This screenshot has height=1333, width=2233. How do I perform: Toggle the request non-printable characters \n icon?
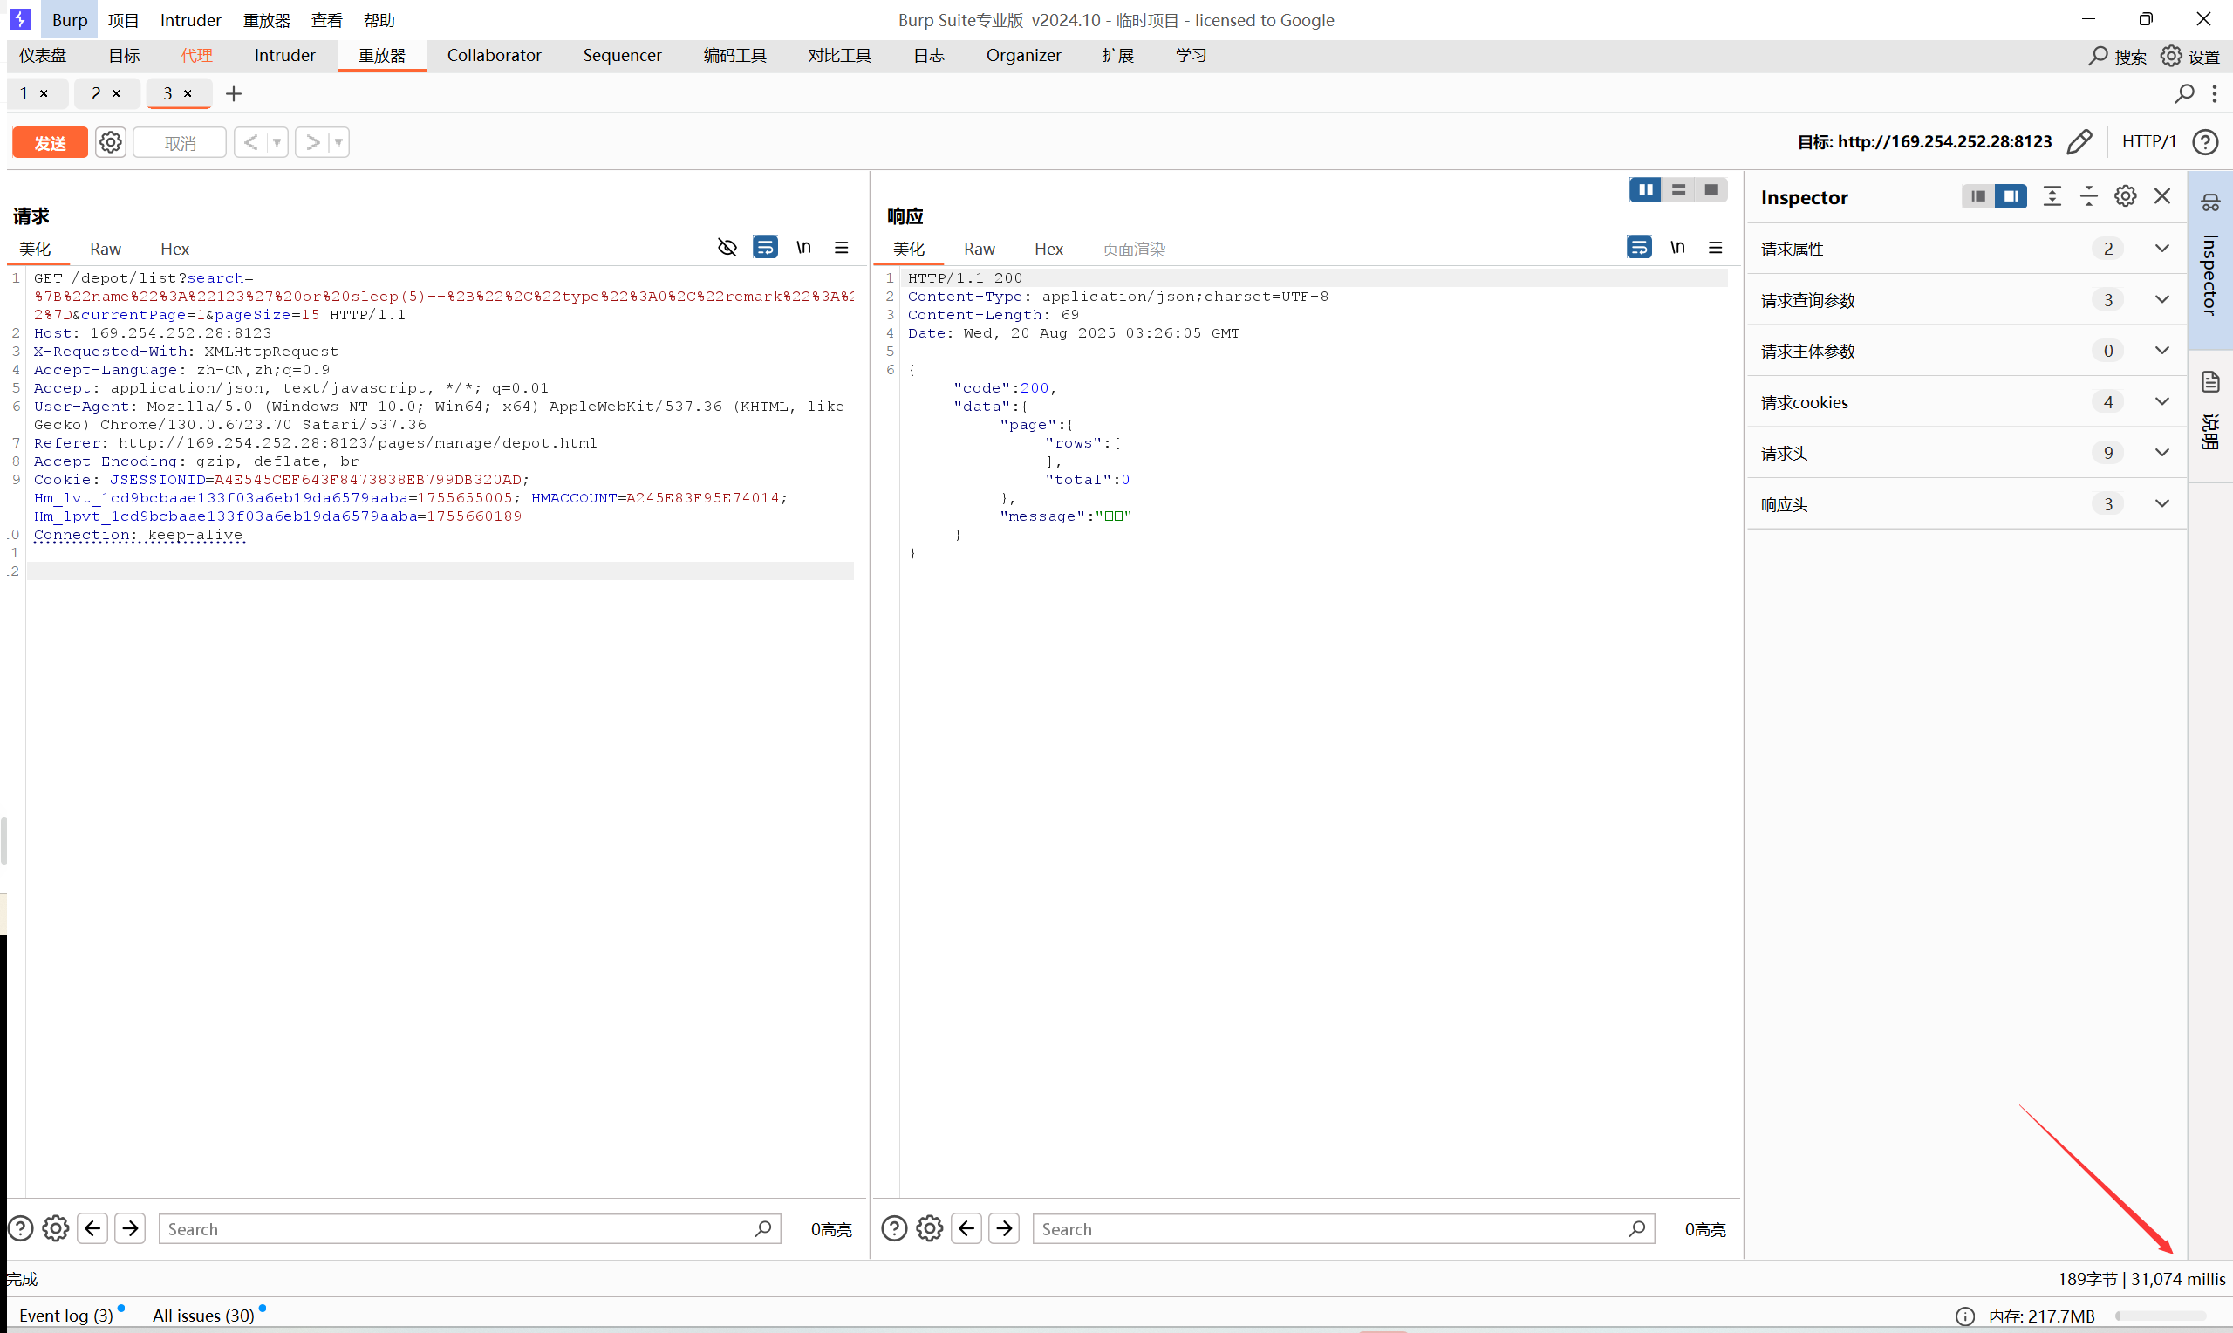pyautogui.click(x=803, y=247)
